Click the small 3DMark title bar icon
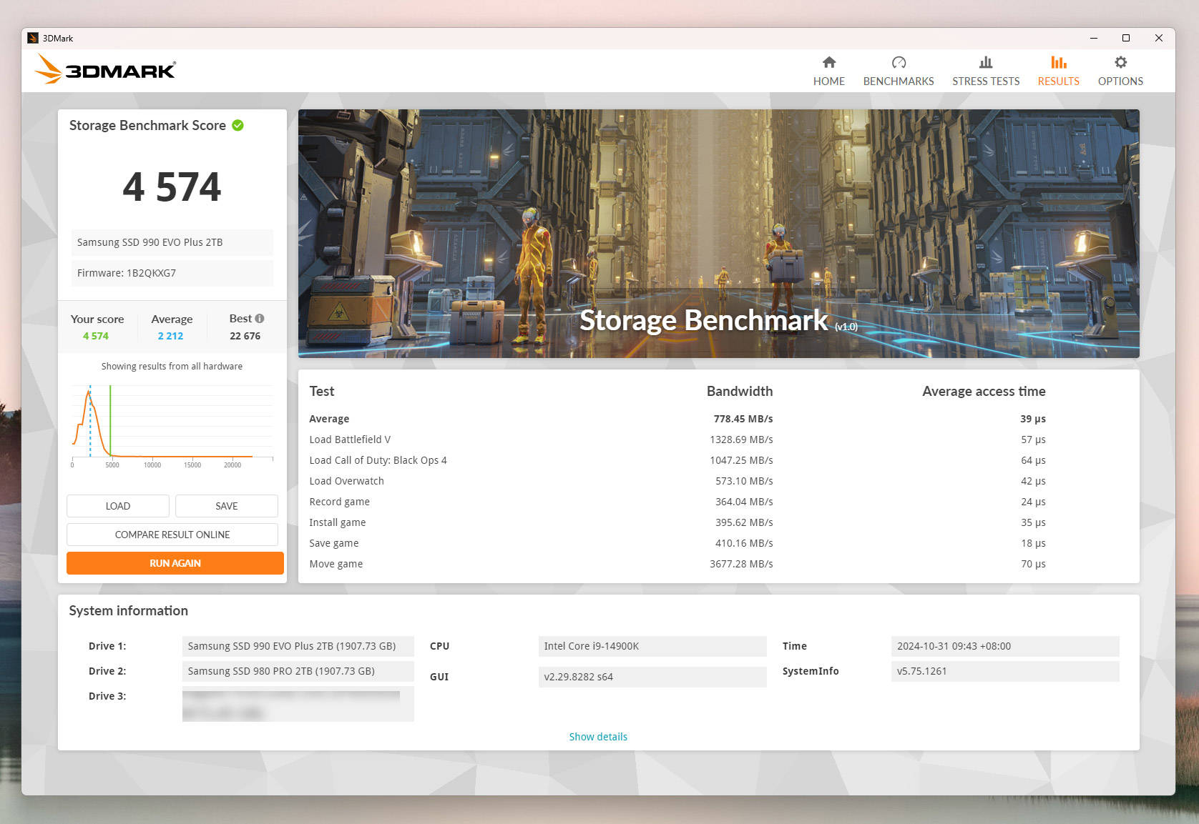Viewport: 1199px width, 824px height. [x=33, y=38]
